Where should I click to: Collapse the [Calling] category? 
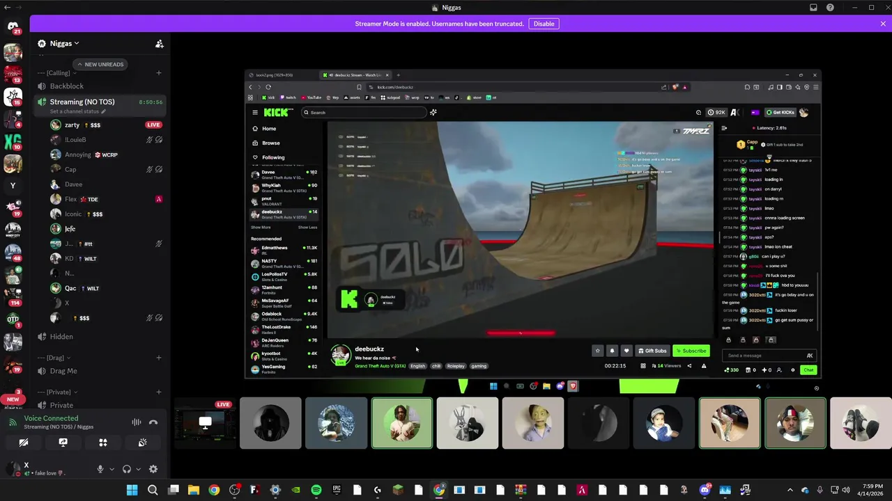(58, 73)
